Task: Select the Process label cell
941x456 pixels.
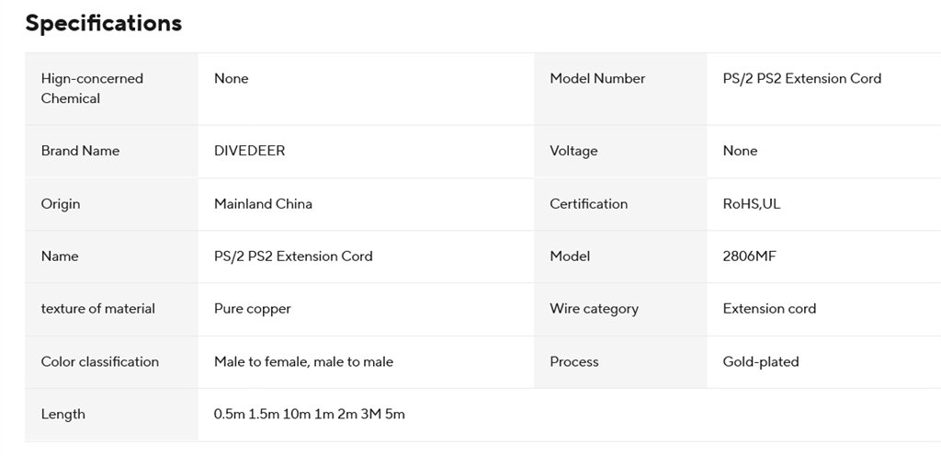Action: (x=574, y=362)
